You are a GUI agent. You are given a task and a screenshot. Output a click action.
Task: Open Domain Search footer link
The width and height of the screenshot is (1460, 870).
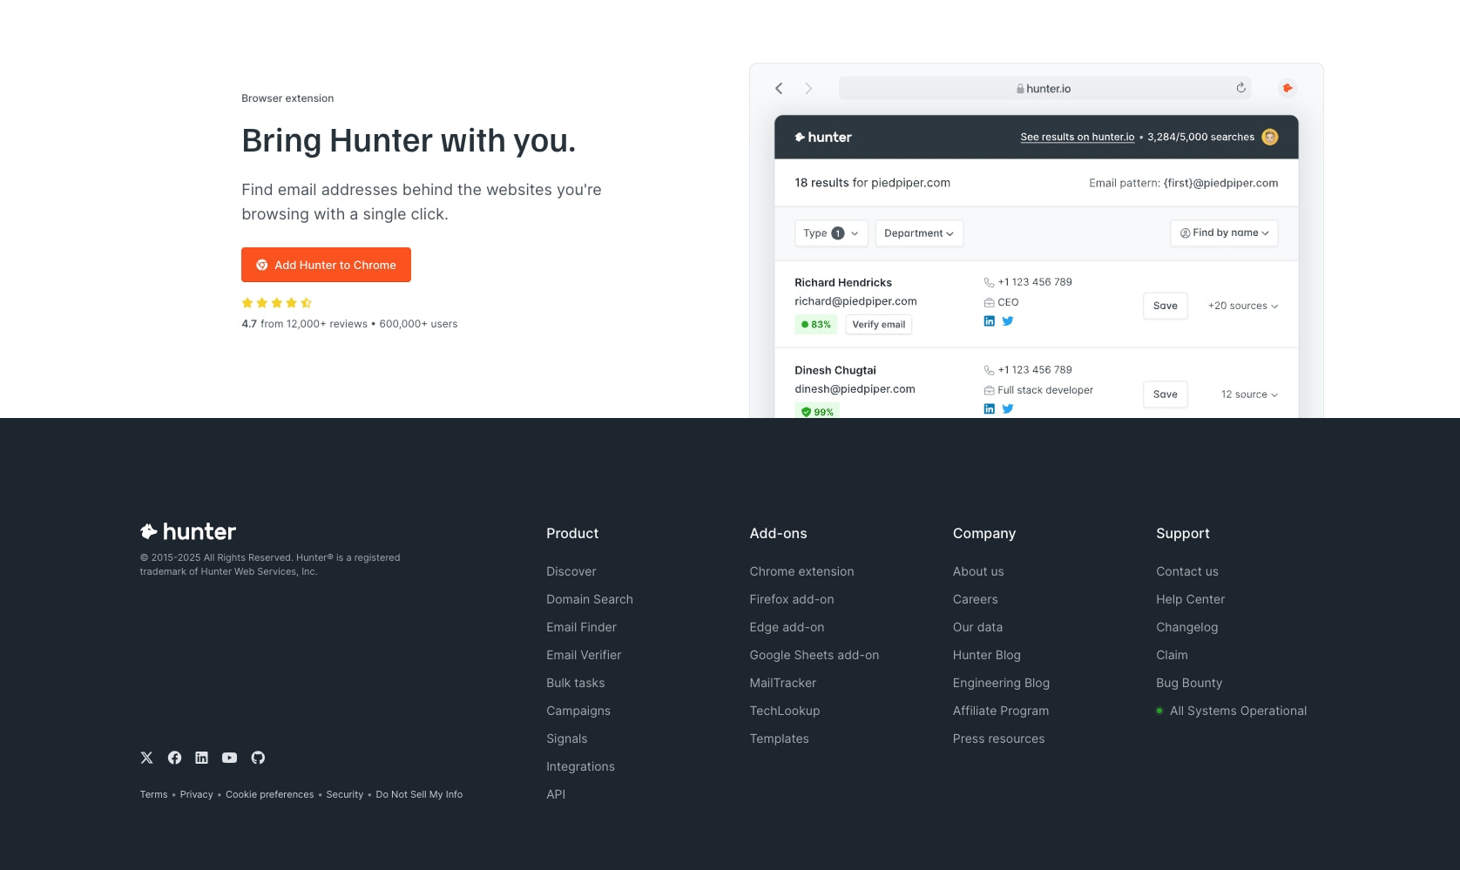(x=590, y=599)
